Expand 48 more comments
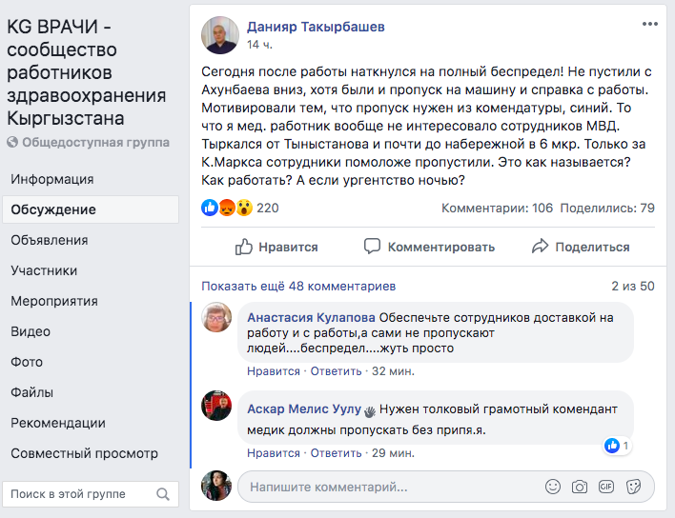The image size is (675, 518). pyautogui.click(x=297, y=286)
